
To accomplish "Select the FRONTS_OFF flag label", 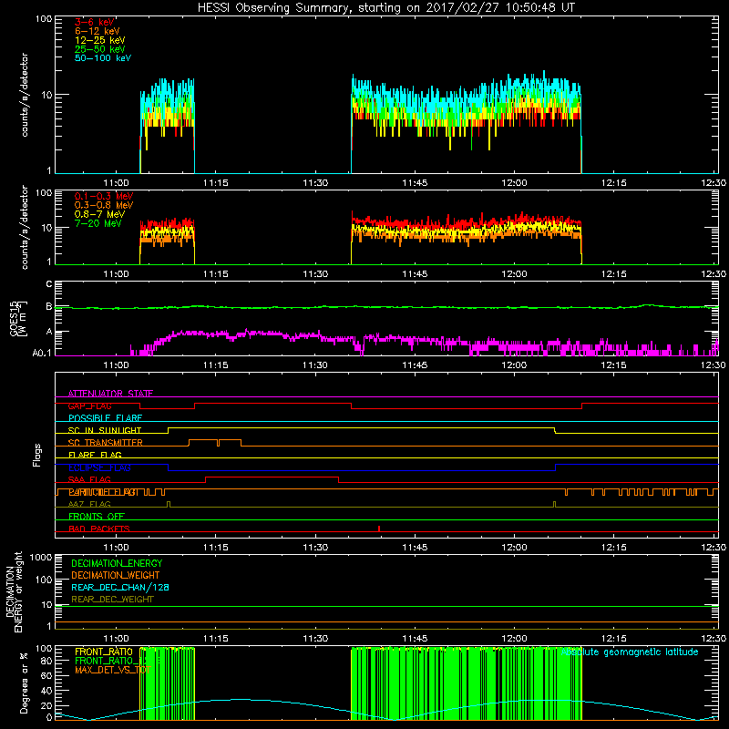I will (97, 516).
